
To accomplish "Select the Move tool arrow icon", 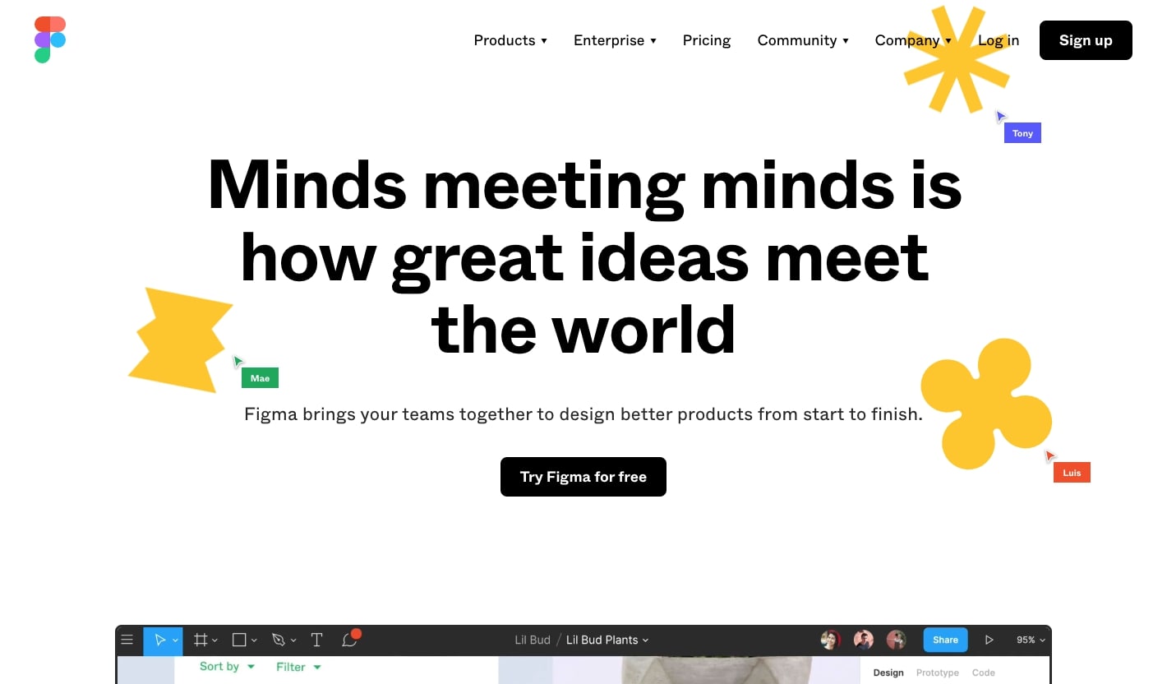I will 160,640.
